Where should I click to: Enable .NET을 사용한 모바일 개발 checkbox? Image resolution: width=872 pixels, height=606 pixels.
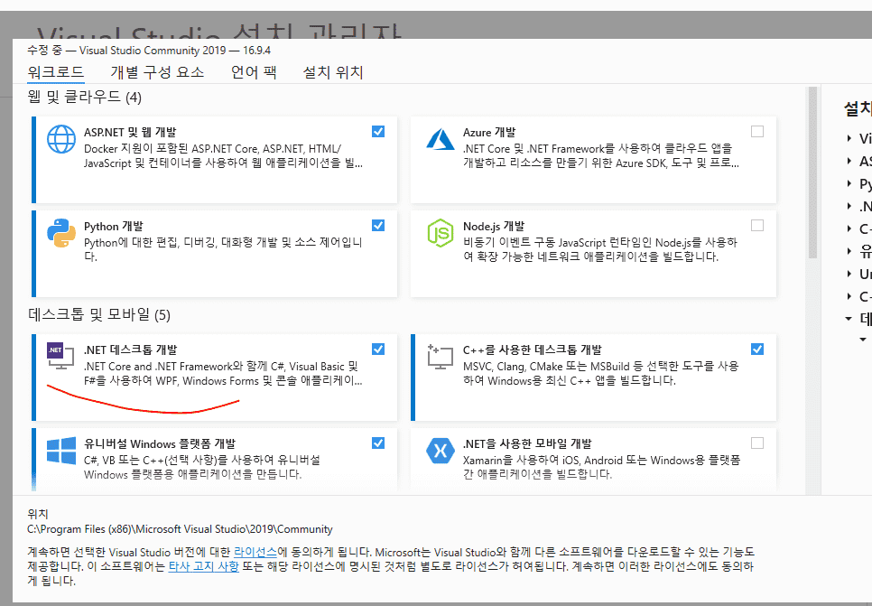(757, 443)
